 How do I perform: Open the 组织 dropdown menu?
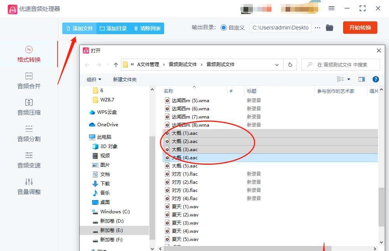(x=94, y=79)
